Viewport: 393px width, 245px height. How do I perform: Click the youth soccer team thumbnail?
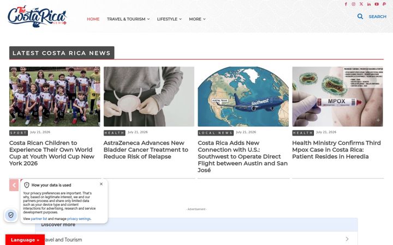pos(55,96)
